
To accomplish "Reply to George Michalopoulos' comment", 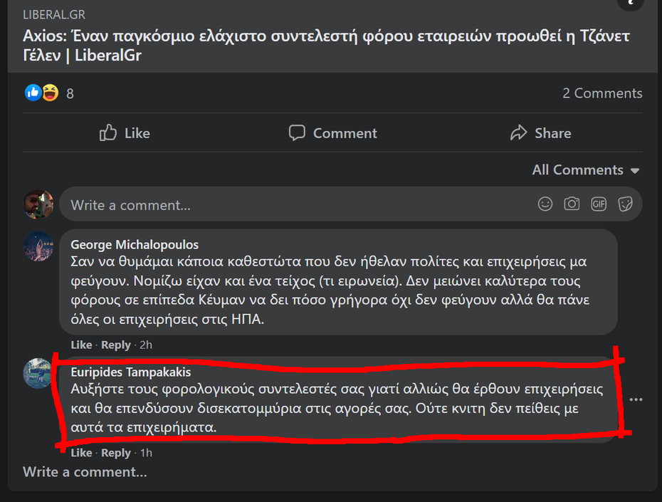I will pyautogui.click(x=115, y=345).
